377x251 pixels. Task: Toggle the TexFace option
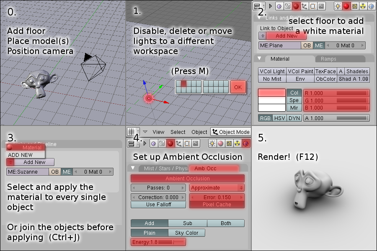325,72
